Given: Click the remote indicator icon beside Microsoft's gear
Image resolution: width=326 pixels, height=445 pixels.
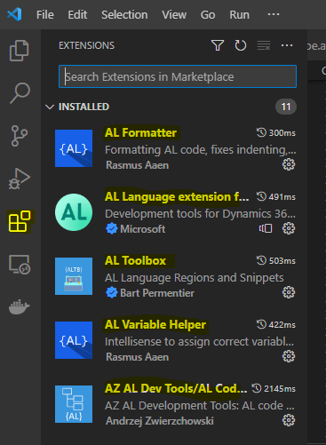Looking at the screenshot, I should point(266,228).
